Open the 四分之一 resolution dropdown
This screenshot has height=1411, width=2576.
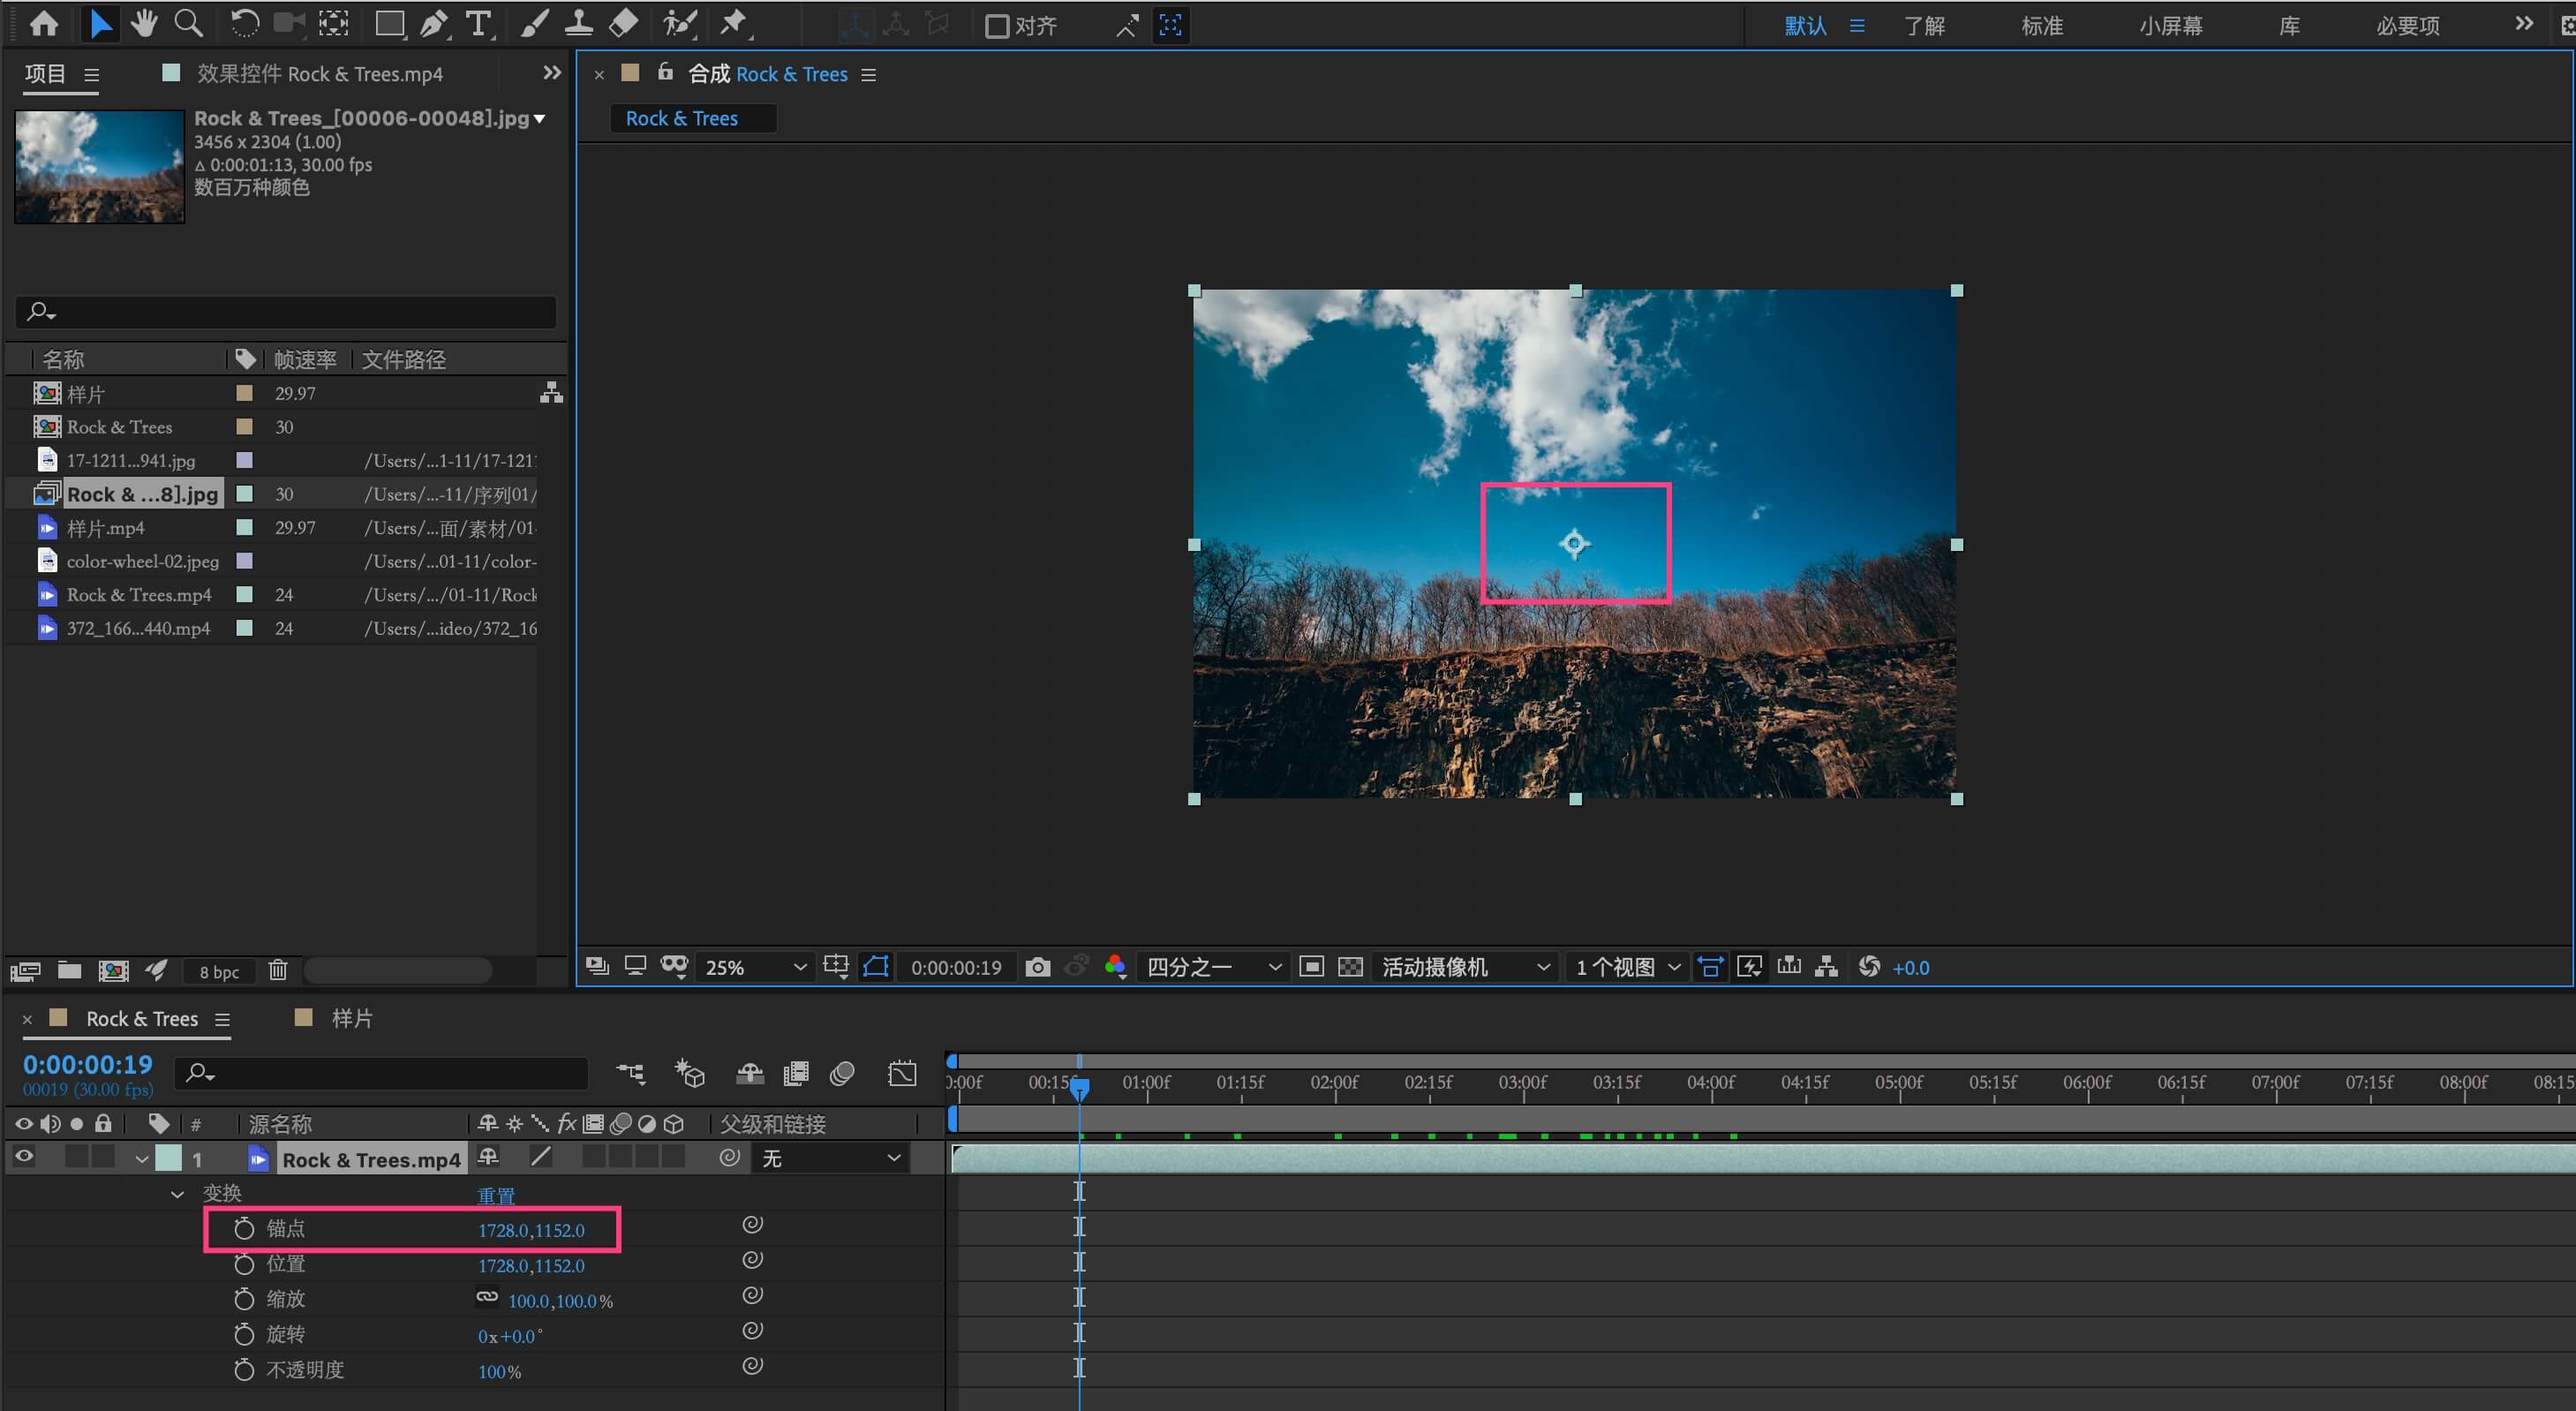pos(1213,967)
